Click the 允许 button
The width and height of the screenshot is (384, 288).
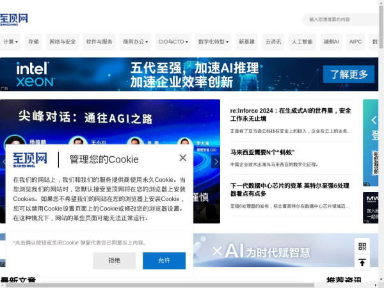click(x=164, y=260)
